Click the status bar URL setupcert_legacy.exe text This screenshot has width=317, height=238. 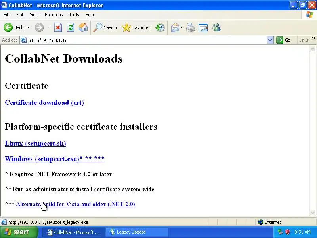point(48,222)
